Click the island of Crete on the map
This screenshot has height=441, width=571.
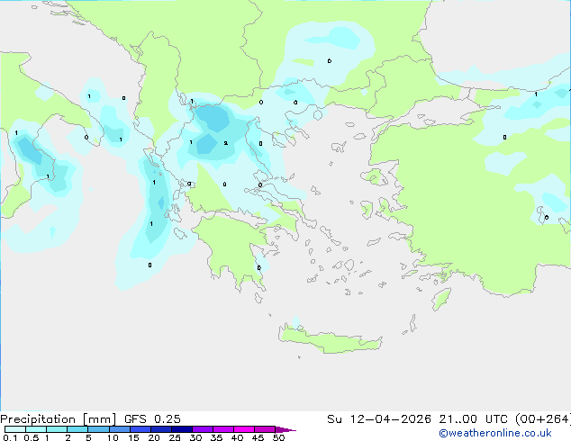[330, 340]
